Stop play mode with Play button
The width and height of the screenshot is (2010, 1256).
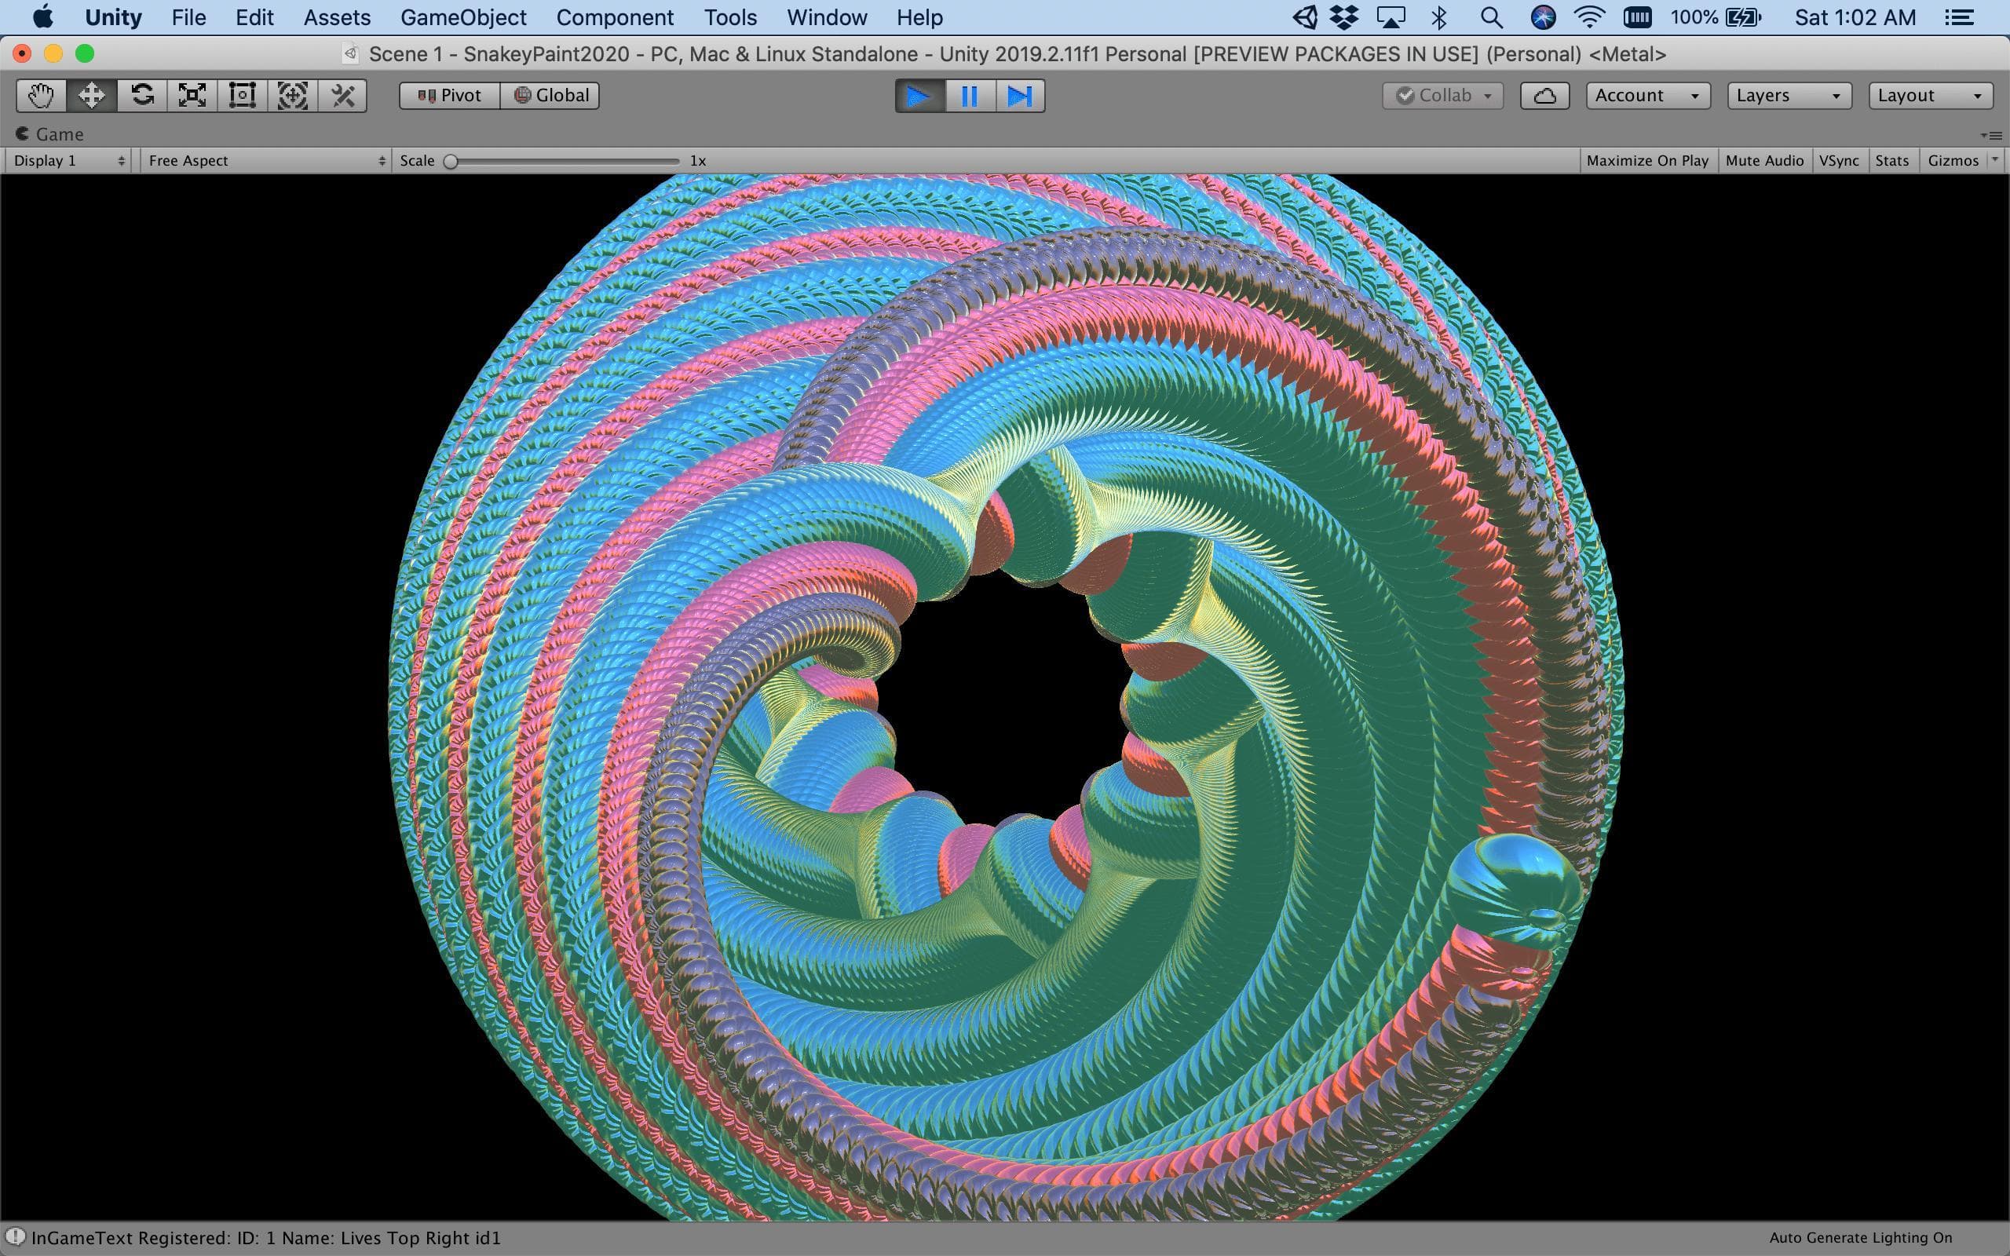pyautogui.click(x=919, y=96)
